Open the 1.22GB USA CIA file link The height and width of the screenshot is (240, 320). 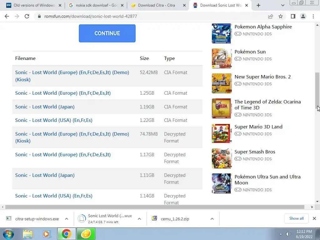coord(54,120)
